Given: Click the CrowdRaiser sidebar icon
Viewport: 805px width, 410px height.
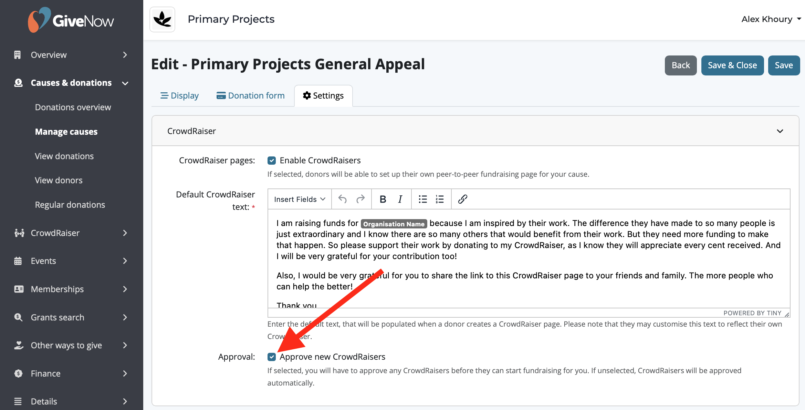Looking at the screenshot, I should pos(19,233).
